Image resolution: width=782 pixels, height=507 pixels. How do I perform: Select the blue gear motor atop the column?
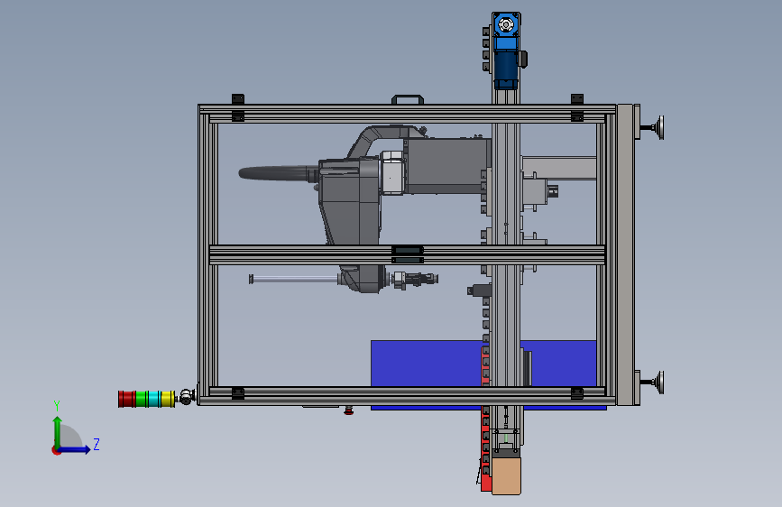pyautogui.click(x=506, y=50)
